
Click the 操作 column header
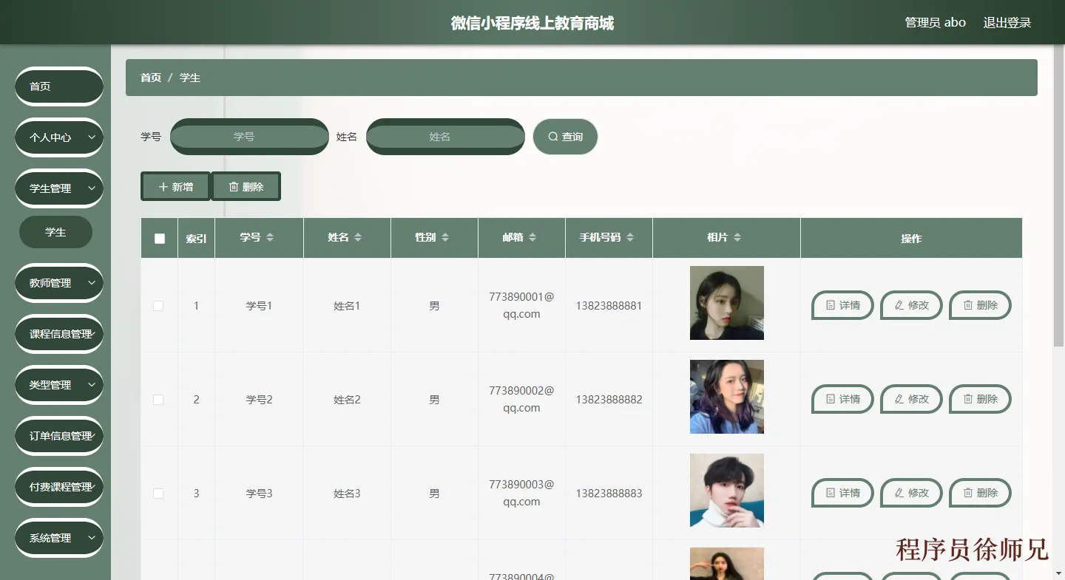point(911,239)
